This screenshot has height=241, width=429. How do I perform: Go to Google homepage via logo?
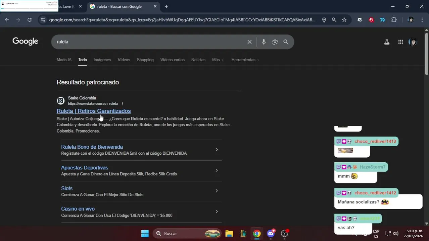pyautogui.click(x=25, y=42)
